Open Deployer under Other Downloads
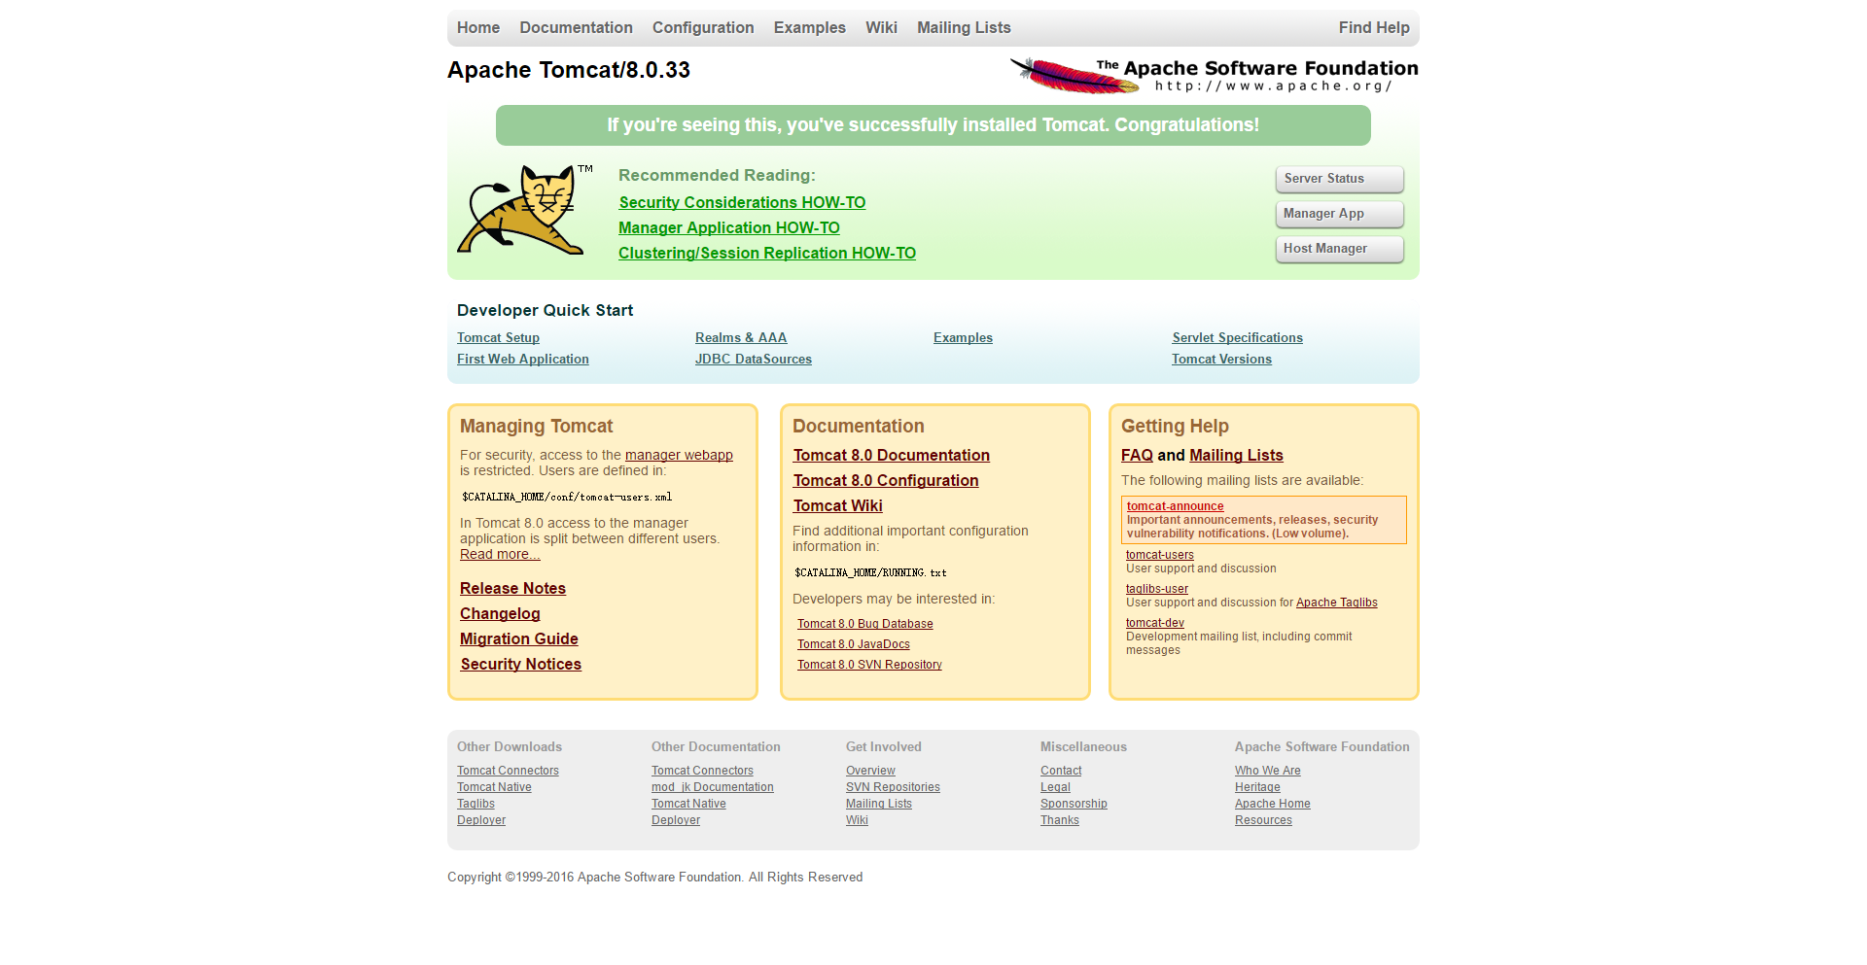The height and width of the screenshot is (965, 1867). pyautogui.click(x=481, y=820)
